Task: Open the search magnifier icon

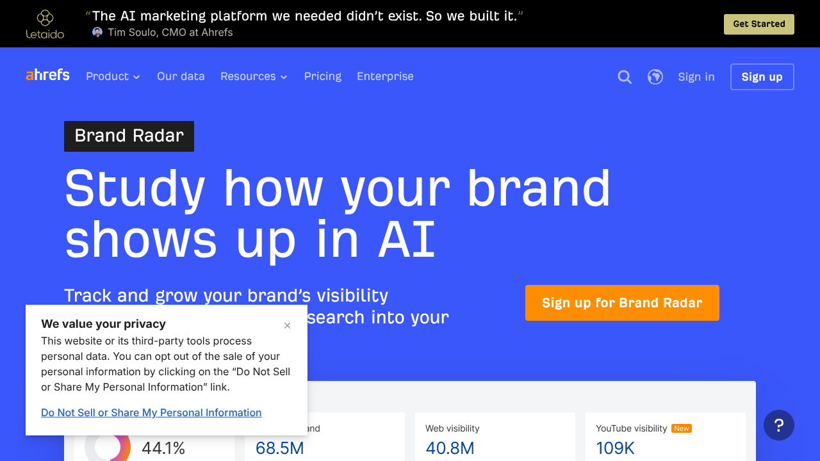Action: [x=625, y=77]
